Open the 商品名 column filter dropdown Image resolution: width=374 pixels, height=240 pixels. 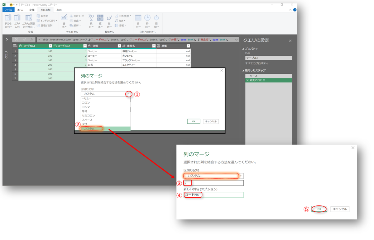[x=154, y=46]
